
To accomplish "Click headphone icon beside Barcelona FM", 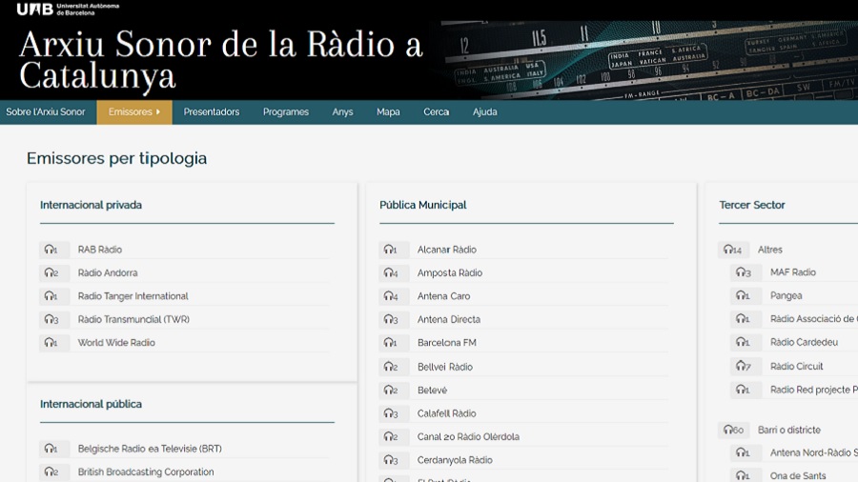I will click(x=394, y=343).
